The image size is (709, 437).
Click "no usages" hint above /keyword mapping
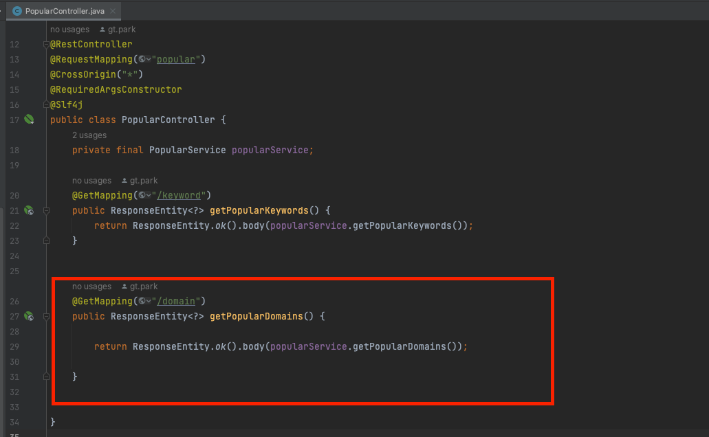[x=91, y=180]
